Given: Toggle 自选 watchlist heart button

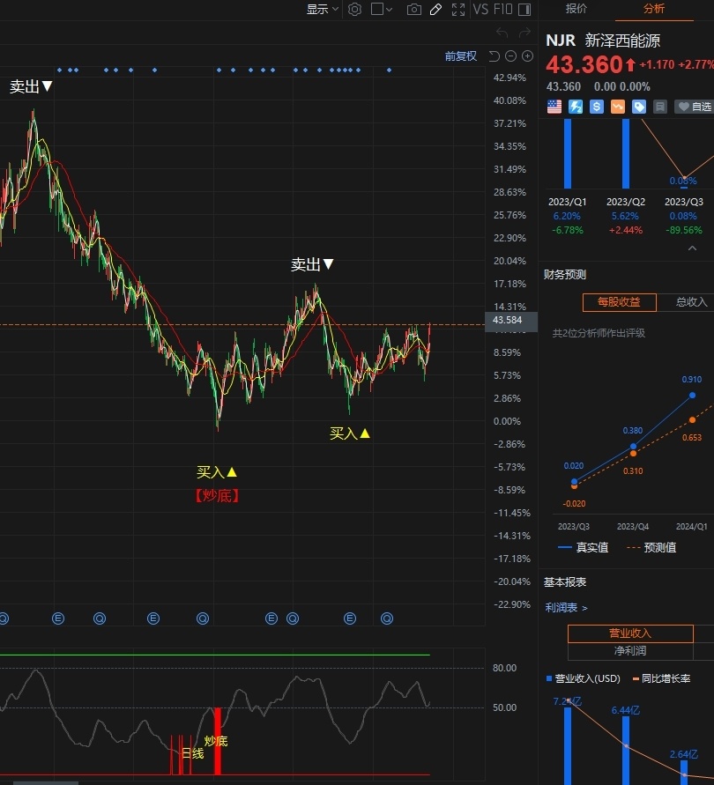Looking at the screenshot, I should tap(694, 107).
